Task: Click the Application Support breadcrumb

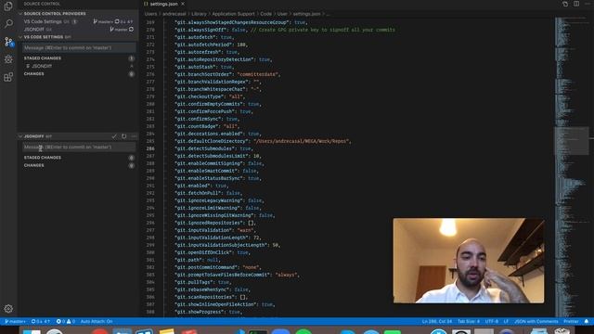Action: click(233, 14)
